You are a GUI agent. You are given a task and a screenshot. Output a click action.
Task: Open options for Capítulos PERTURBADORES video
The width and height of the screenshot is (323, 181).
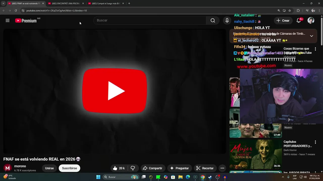click(315, 142)
